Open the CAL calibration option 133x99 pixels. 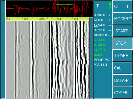123,68
